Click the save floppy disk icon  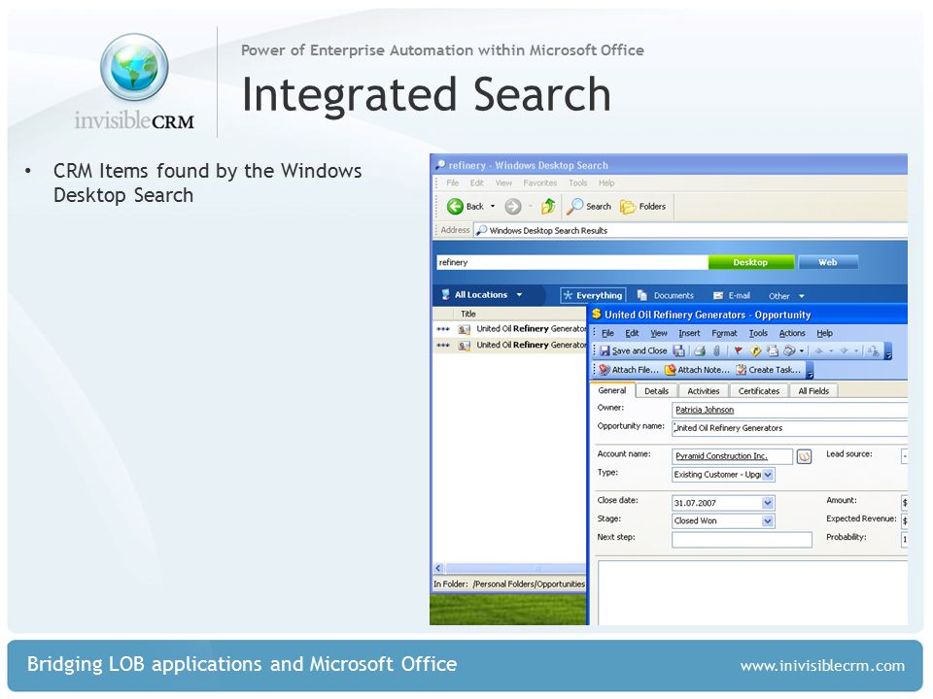click(x=678, y=350)
